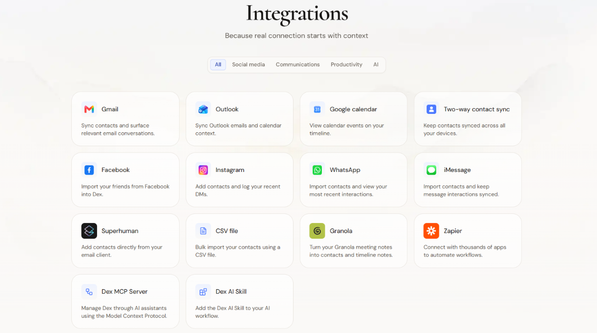Open the Outlook integration title
Screen dimensions: 597x333
227,109
